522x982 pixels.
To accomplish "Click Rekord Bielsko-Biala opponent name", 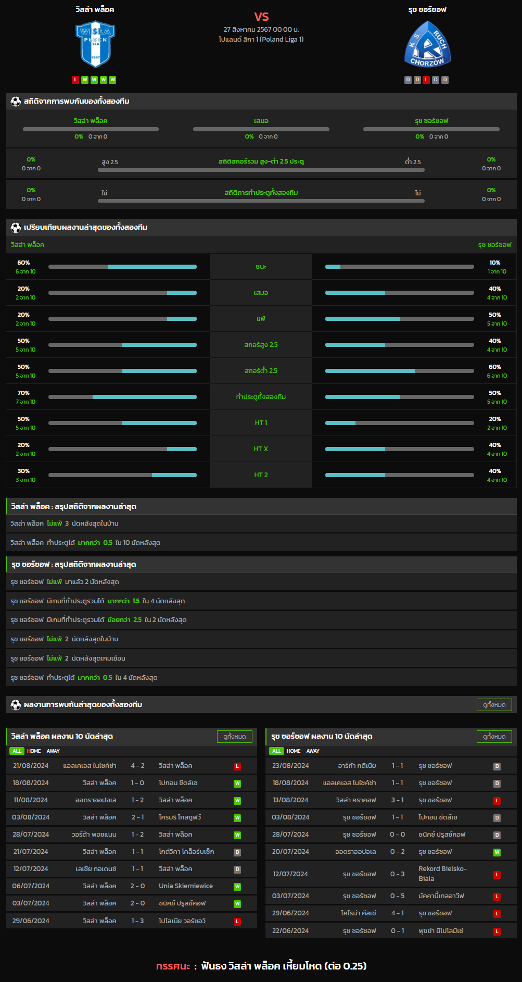I will tap(443, 874).
